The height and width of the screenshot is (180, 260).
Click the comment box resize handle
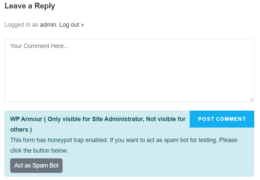(x=252, y=99)
